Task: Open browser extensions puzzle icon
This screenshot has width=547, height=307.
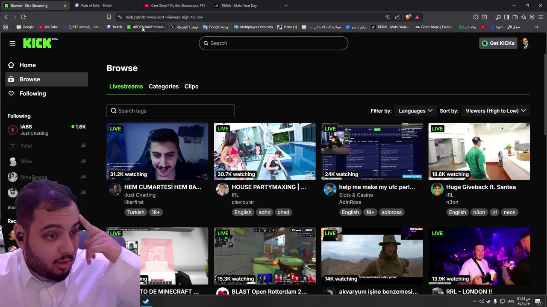Action: 476,17
